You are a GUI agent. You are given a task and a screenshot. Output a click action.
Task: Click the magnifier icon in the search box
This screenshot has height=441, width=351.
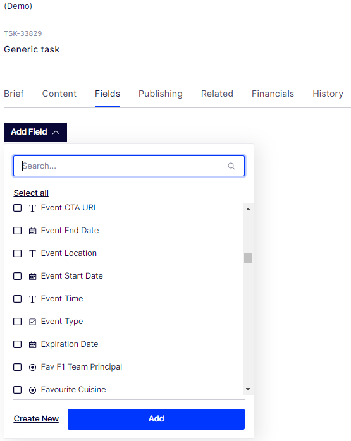tap(231, 166)
